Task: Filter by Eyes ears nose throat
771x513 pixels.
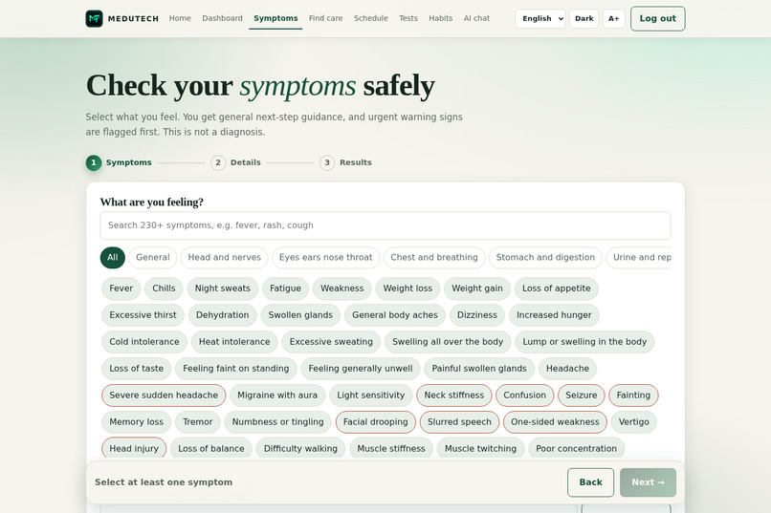Action: tap(325, 257)
